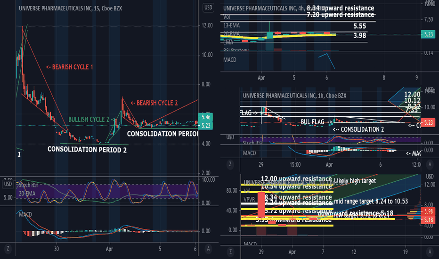Click the 13-EMA indicator label on 4h chart
The height and width of the screenshot is (259, 439).
click(231, 25)
